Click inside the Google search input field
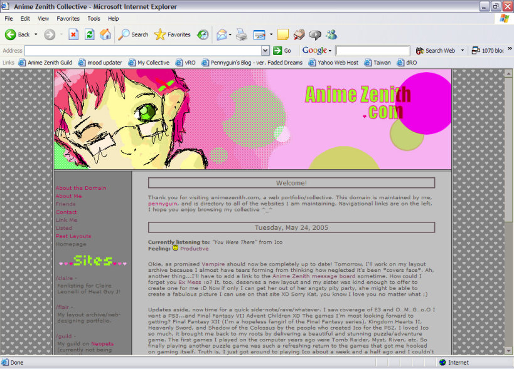The width and height of the screenshot is (514, 369). point(372,51)
